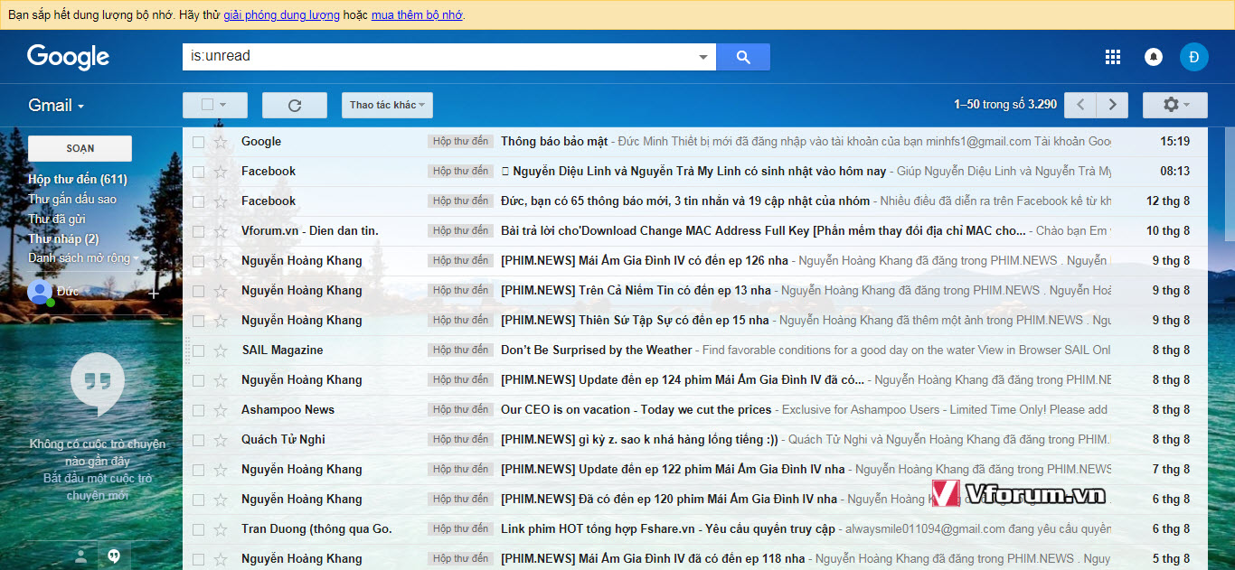Open Thư nháp (2) folder
Screen dimensions: 1235x570
63,239
